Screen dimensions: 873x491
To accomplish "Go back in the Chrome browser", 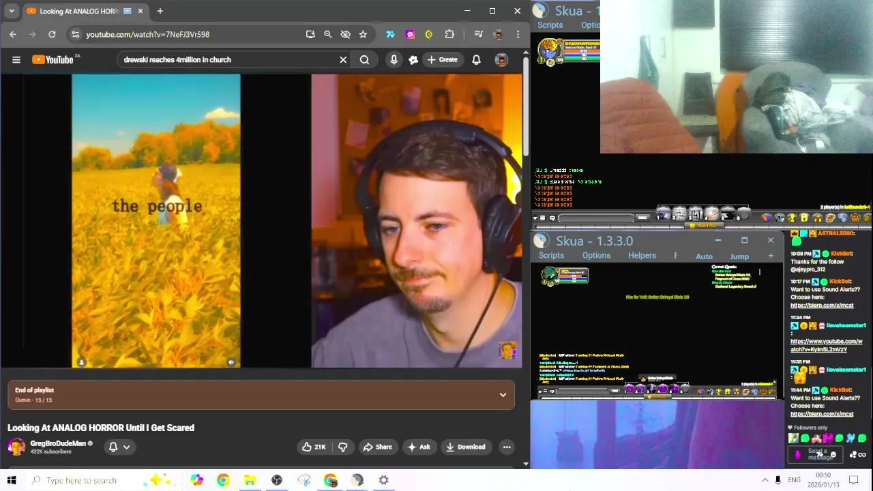I will (13, 34).
